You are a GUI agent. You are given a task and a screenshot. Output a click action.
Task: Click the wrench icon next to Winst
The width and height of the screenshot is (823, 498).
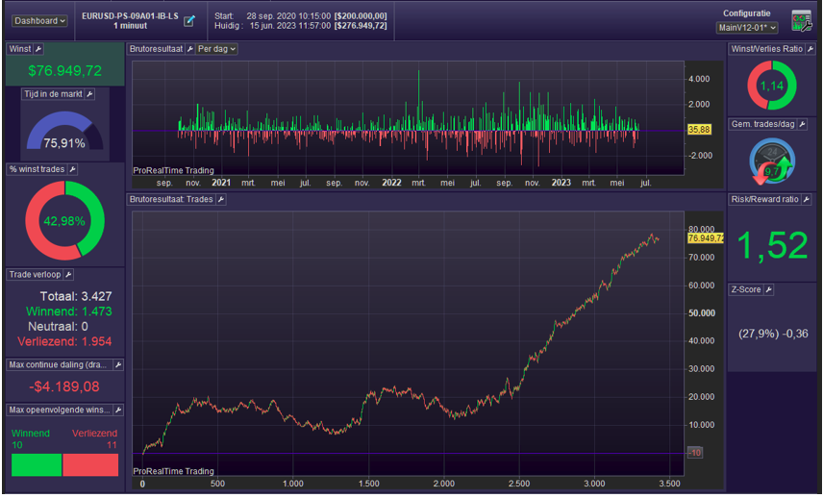[39, 48]
